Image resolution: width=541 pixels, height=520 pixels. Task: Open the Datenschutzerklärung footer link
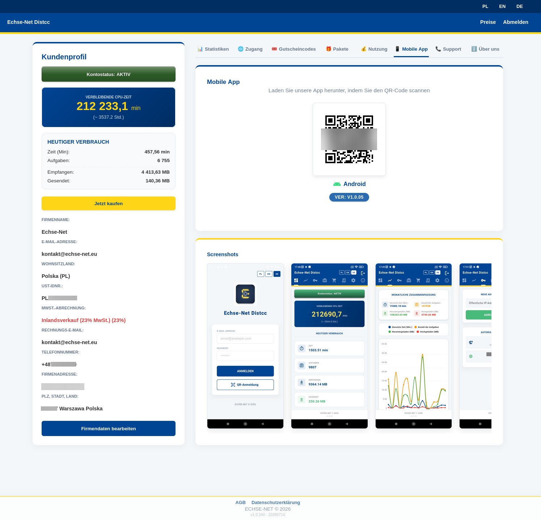point(276,502)
